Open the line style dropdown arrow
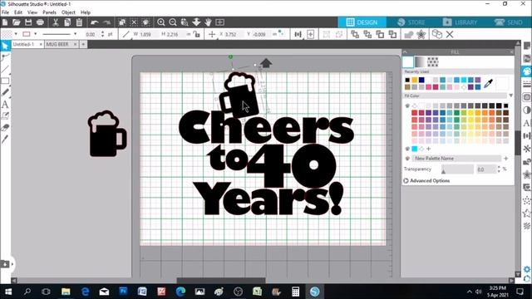Screen dimensions: 532x299 pyautogui.click(x=75, y=34)
